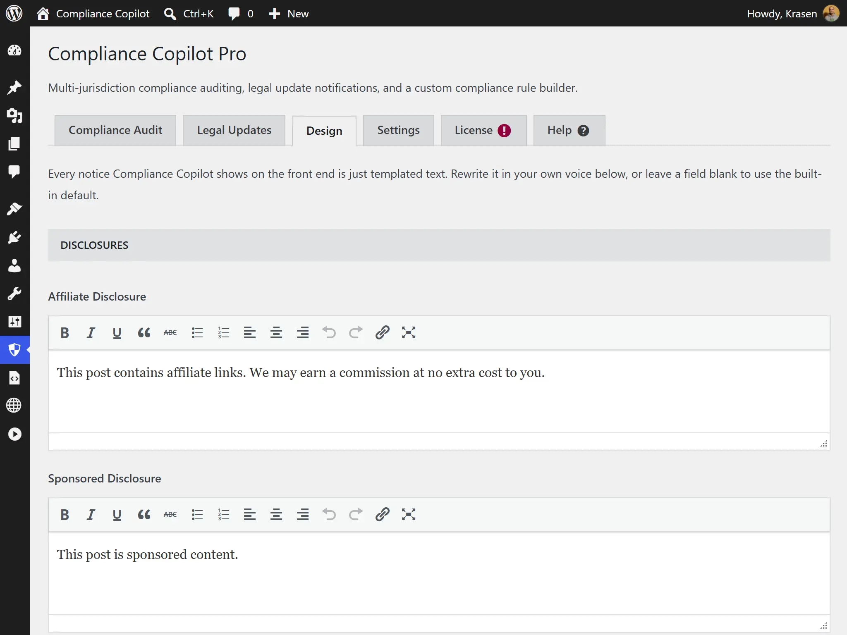Open the New content menu
Image resolution: width=847 pixels, height=635 pixels.
(289, 14)
